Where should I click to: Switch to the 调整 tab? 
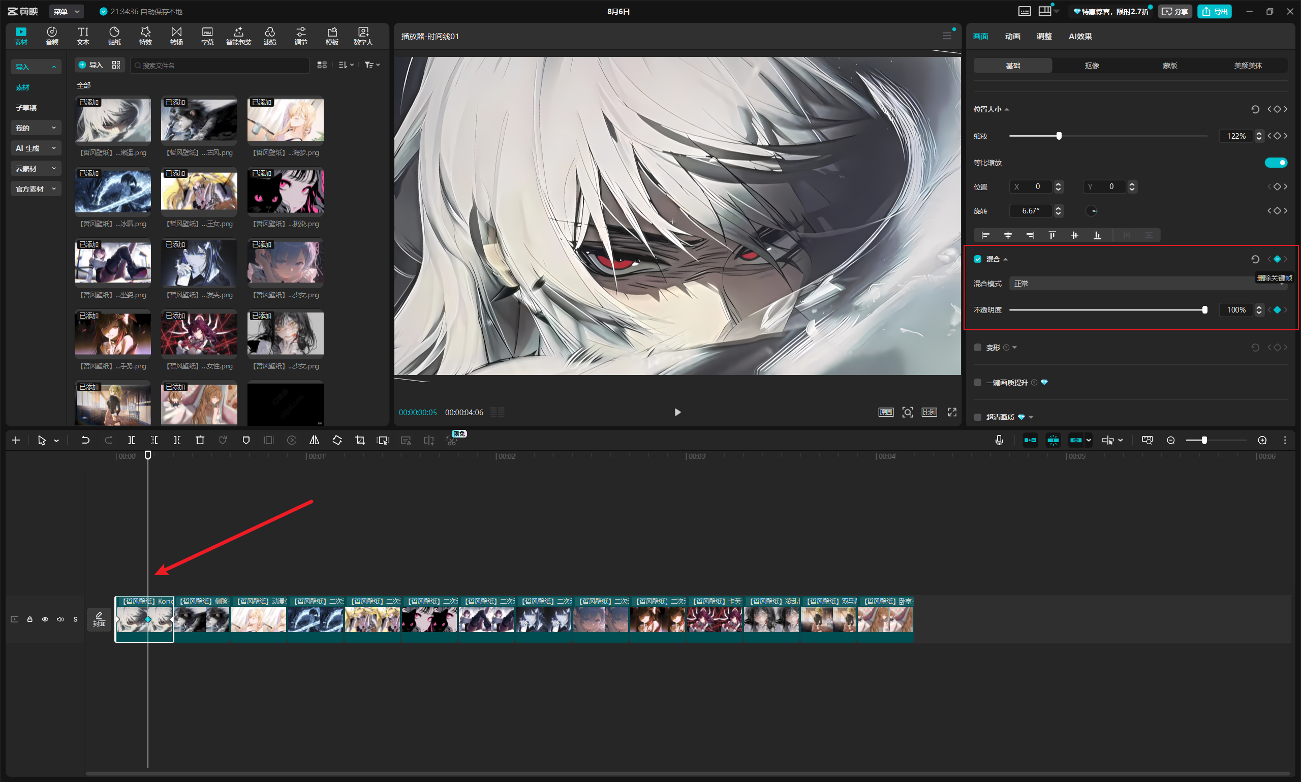point(1044,36)
